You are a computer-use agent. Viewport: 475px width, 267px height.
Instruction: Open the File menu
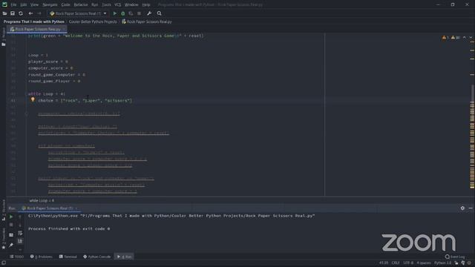[13, 5]
